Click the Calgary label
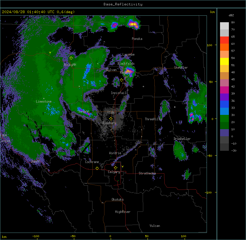This screenshot has width=246, height=240. click(x=114, y=172)
